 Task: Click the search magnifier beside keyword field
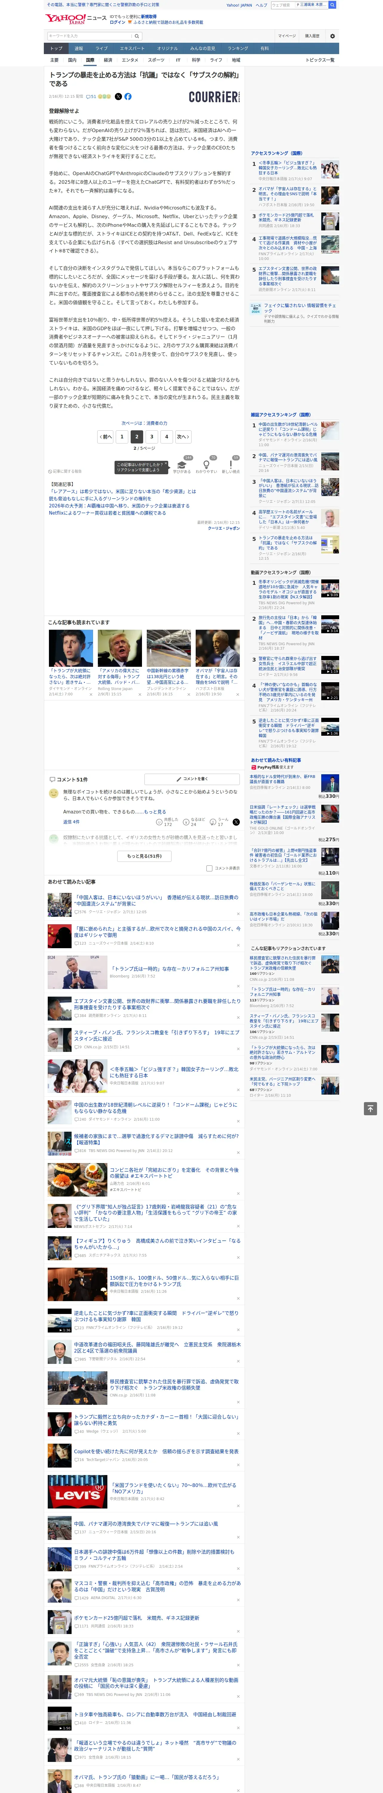(x=137, y=36)
